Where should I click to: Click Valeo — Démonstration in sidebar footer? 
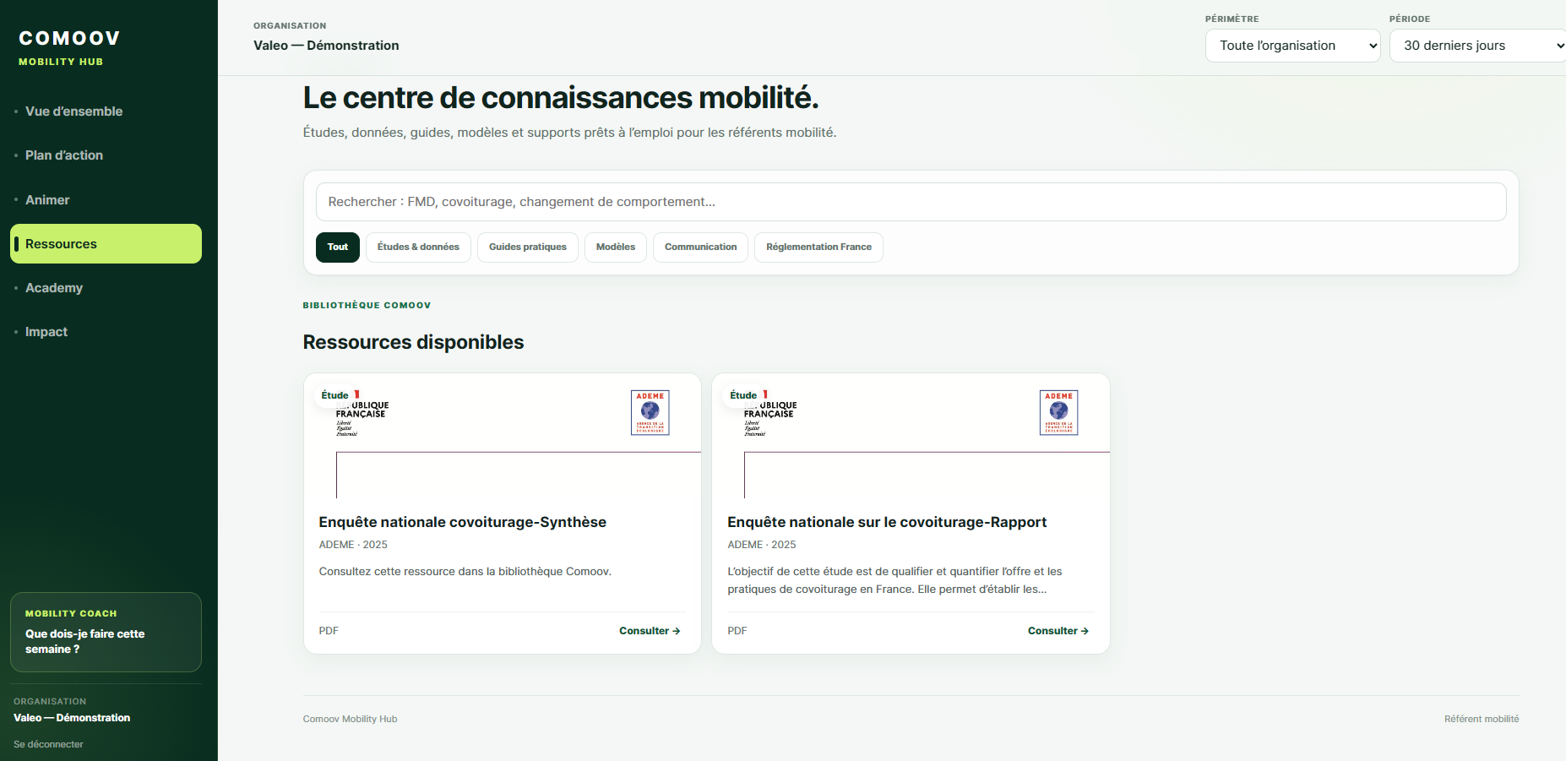click(x=72, y=718)
